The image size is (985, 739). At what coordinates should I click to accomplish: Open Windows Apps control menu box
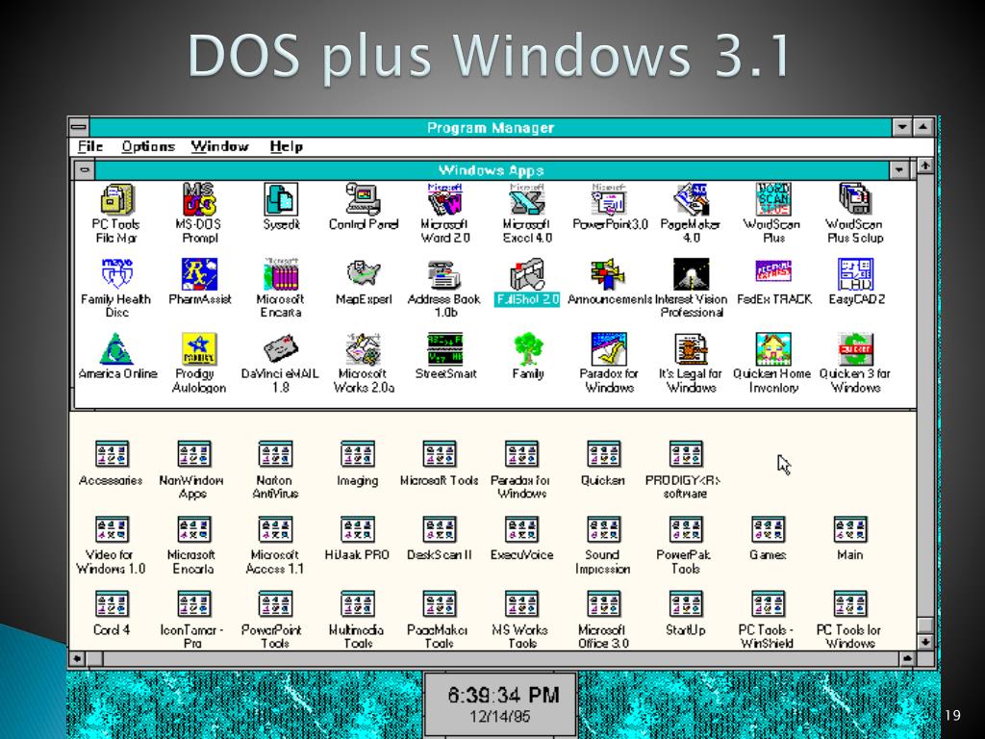tap(85, 169)
